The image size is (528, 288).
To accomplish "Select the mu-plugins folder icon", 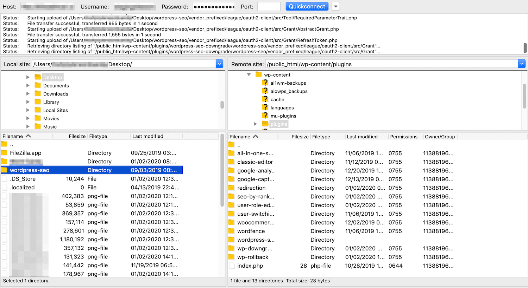I will [x=266, y=116].
